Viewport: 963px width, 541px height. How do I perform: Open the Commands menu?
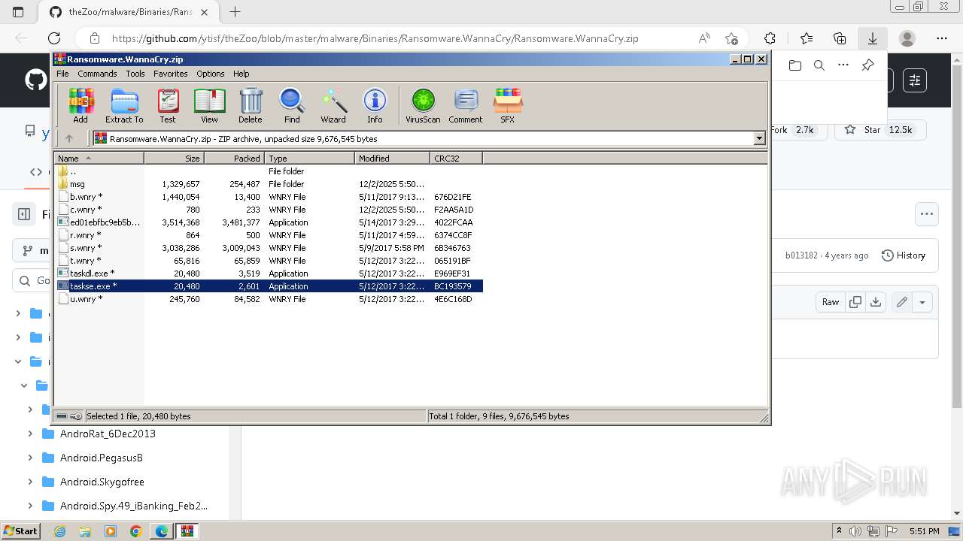pyautogui.click(x=97, y=74)
